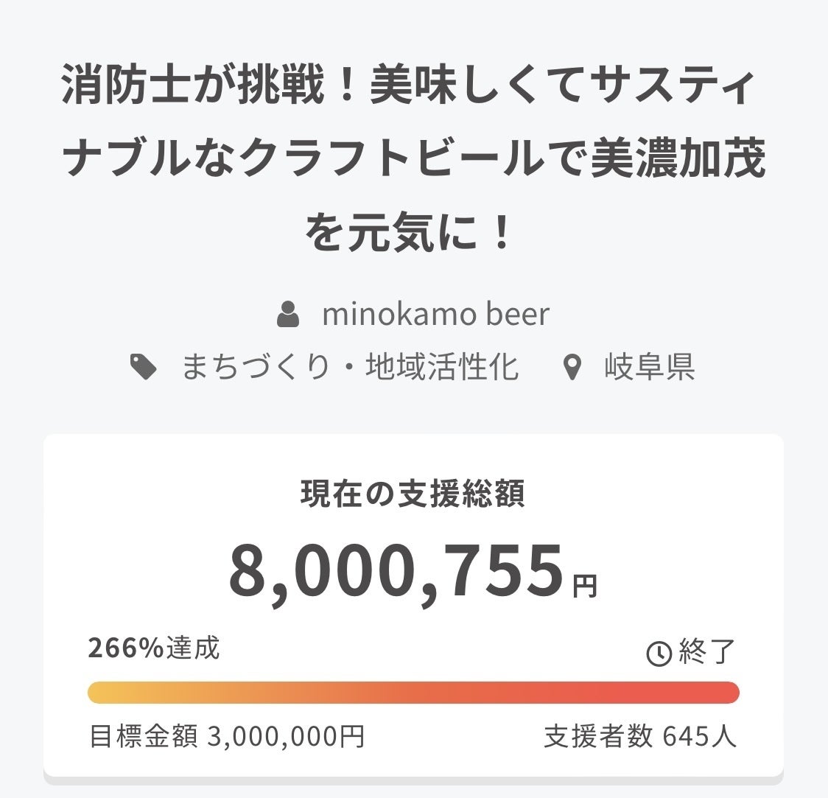The image size is (828, 798).
Task: Click the location pin icon
Action: 572,367
